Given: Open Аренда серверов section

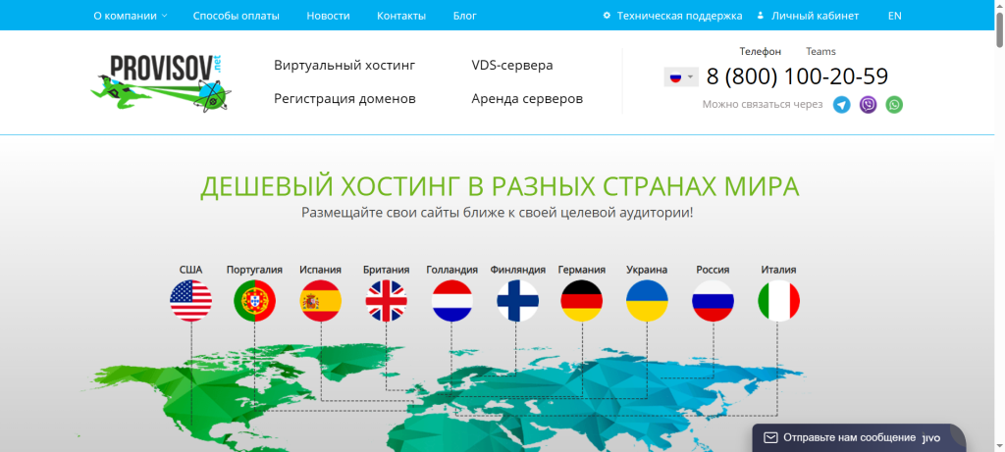Looking at the screenshot, I should (527, 99).
